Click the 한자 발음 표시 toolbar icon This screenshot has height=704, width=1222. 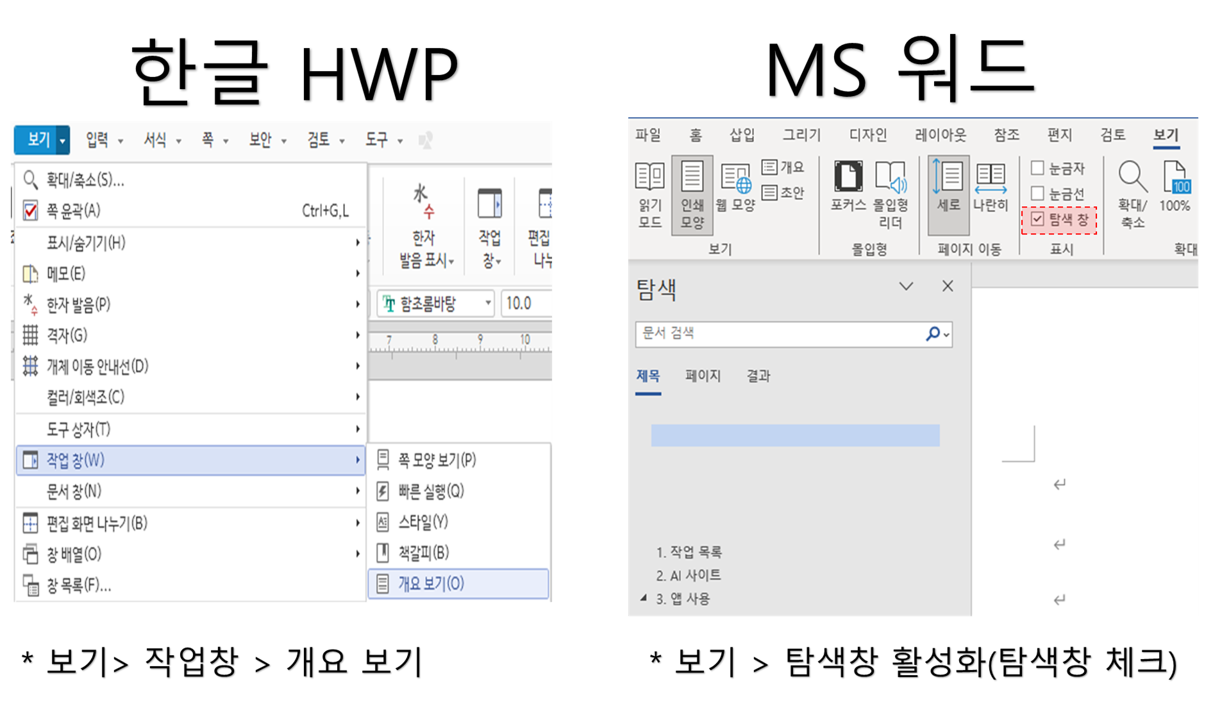click(426, 225)
